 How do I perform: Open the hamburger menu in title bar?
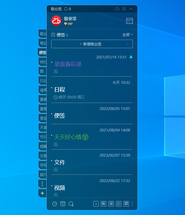point(124,9)
